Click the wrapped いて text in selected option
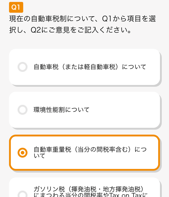The image size is (169, 197). pos(39,156)
